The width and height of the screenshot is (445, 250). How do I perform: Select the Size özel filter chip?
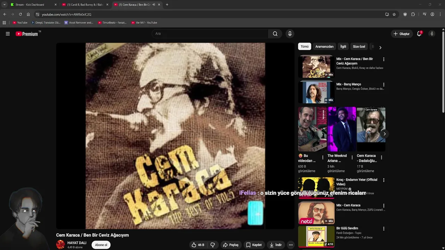(x=359, y=47)
